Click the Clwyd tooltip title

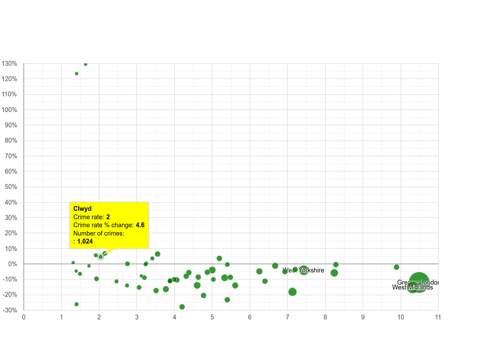click(82, 208)
